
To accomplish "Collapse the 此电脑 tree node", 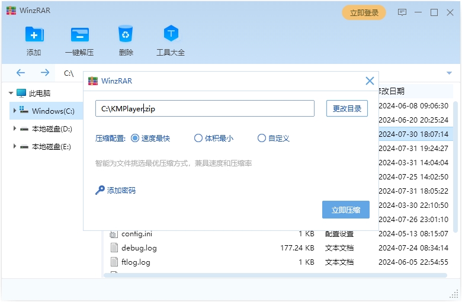I will 11,93.
